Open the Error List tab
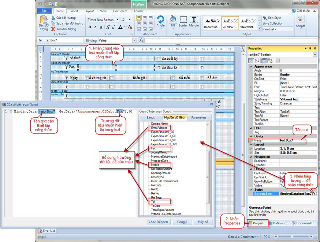The height and width of the screenshot is (242, 320). (x=47, y=231)
